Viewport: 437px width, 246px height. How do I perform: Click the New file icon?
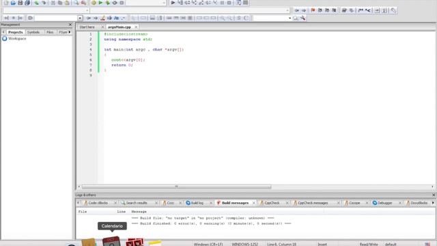pos(6,3)
